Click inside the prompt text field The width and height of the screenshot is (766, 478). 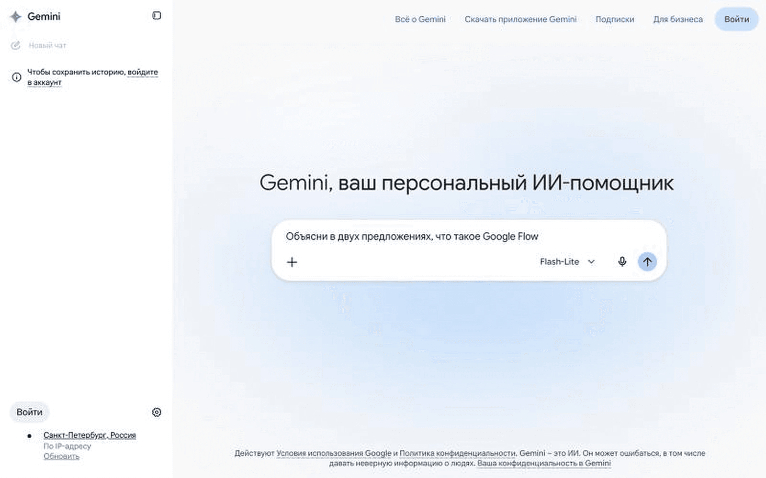pos(469,236)
